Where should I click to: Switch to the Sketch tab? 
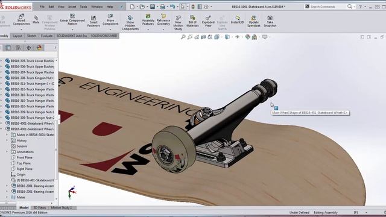pyautogui.click(x=31, y=36)
